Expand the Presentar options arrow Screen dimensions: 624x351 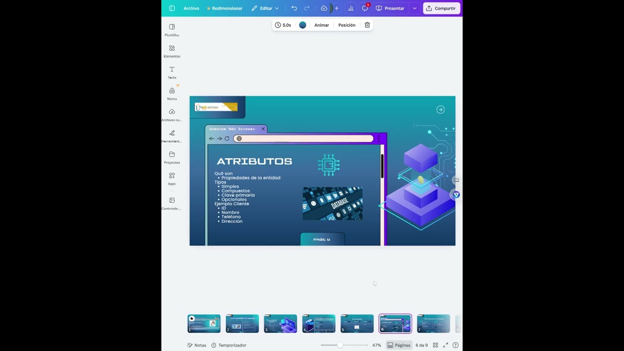point(414,8)
